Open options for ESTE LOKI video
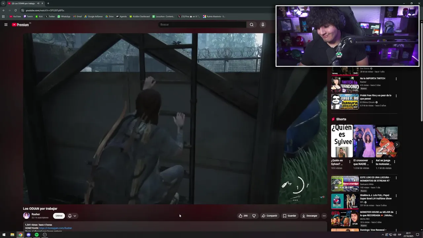This screenshot has height=238, width=423. [x=396, y=178]
